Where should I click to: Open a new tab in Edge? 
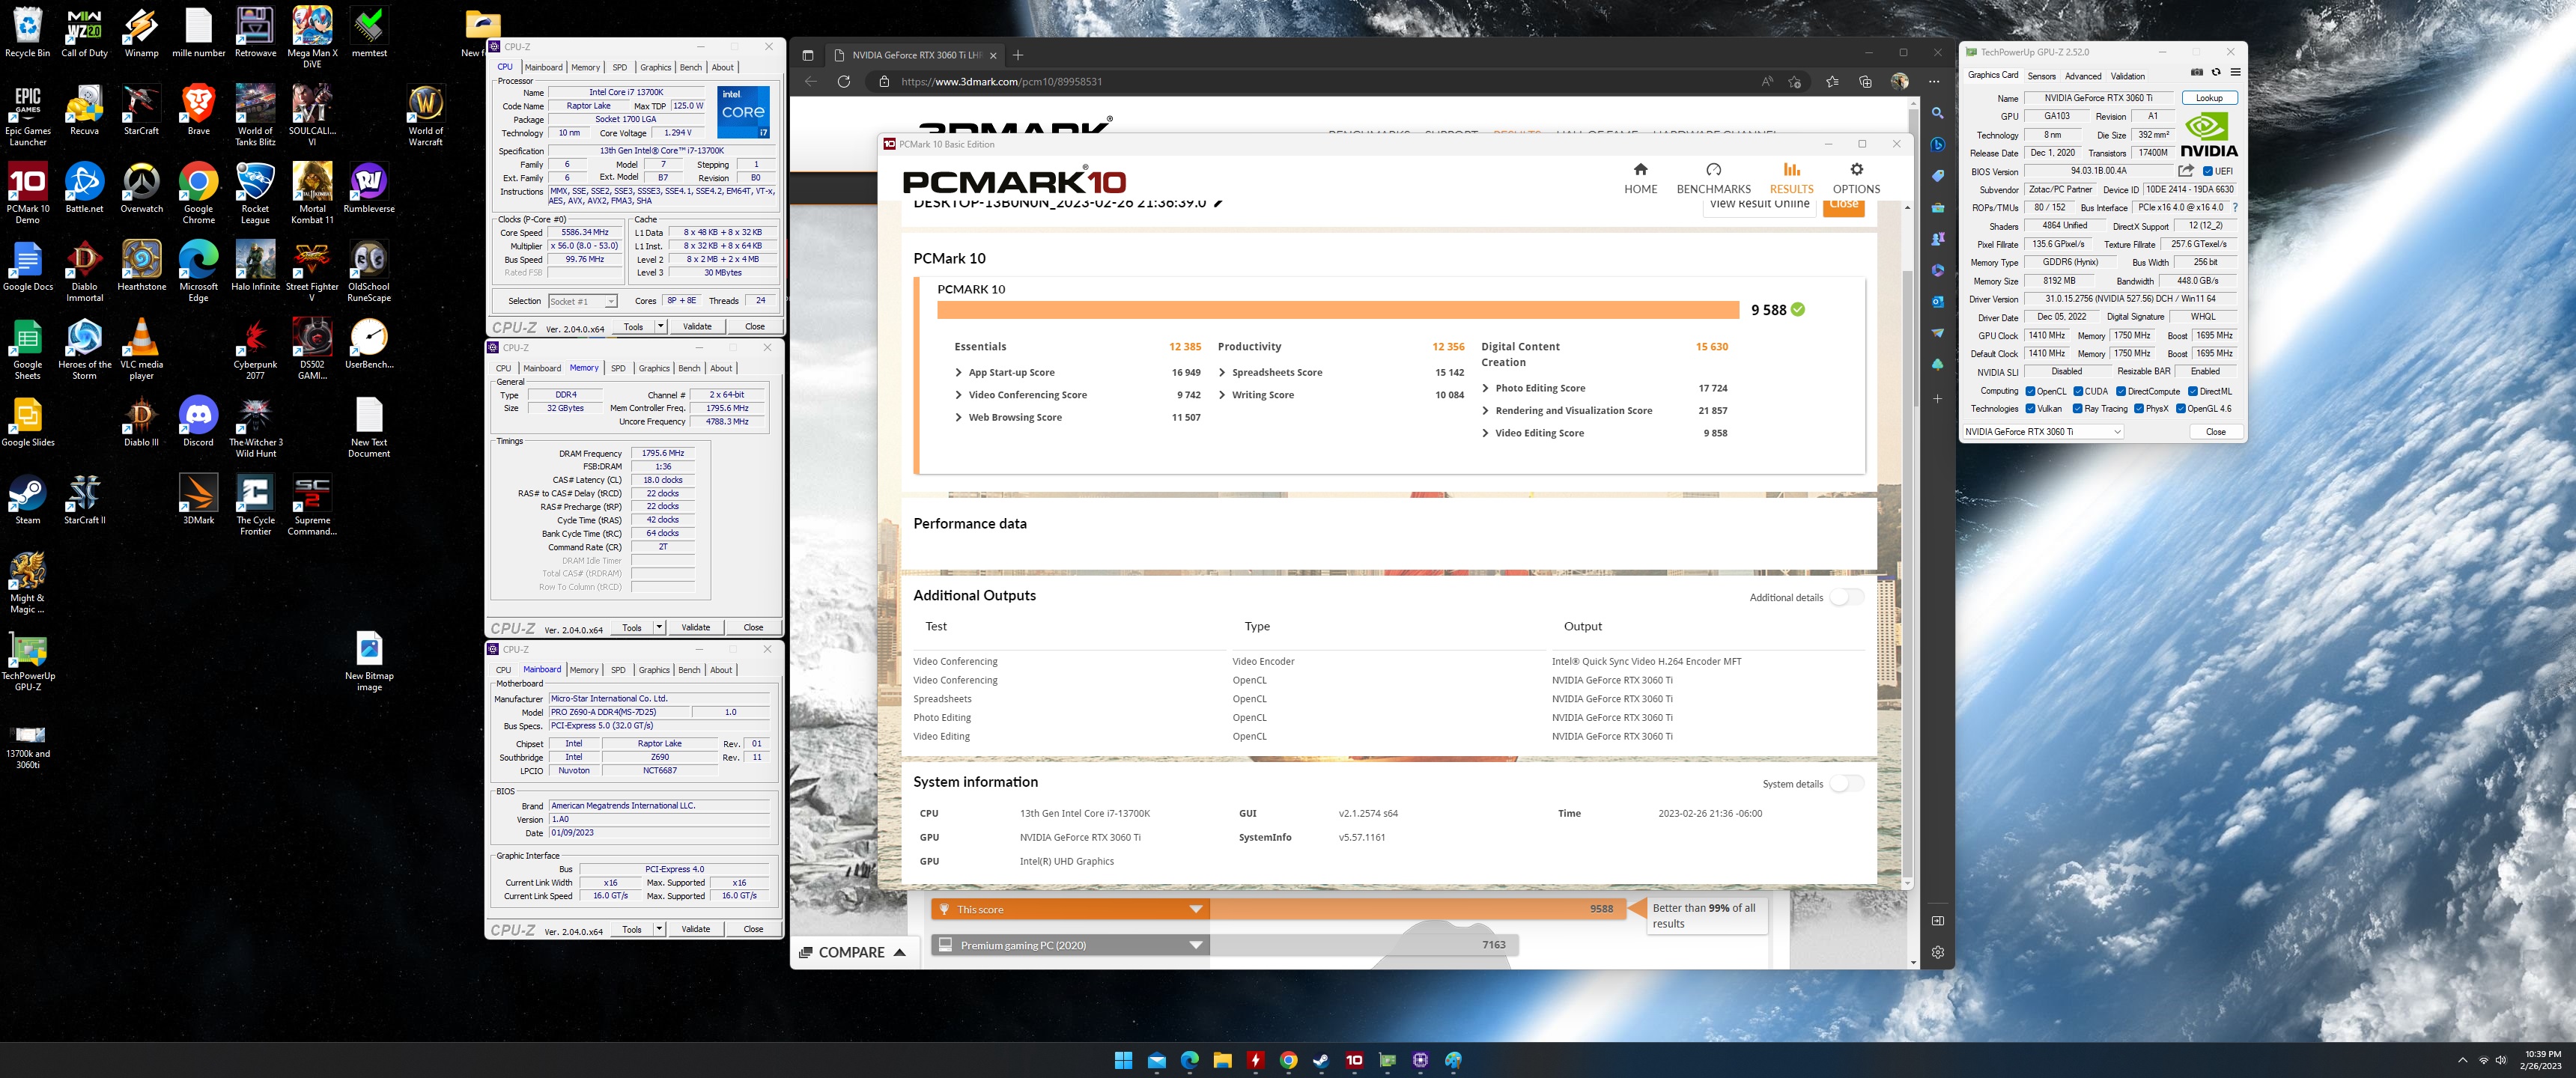tap(1018, 55)
